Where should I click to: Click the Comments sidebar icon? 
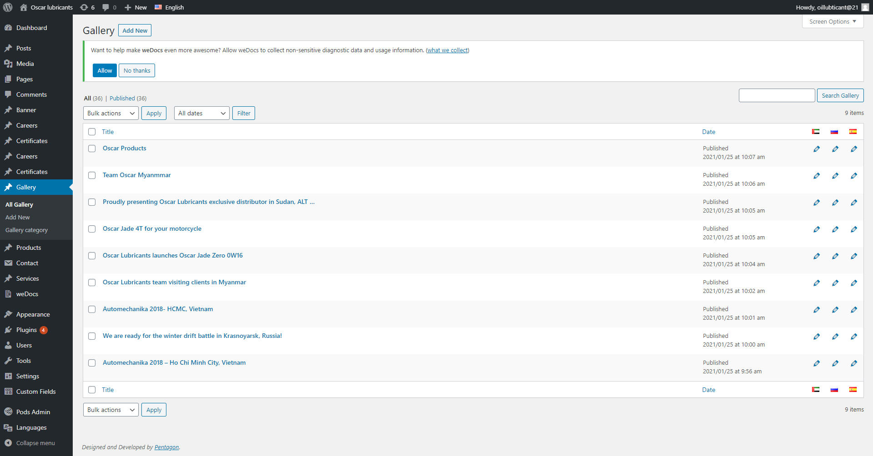point(8,94)
